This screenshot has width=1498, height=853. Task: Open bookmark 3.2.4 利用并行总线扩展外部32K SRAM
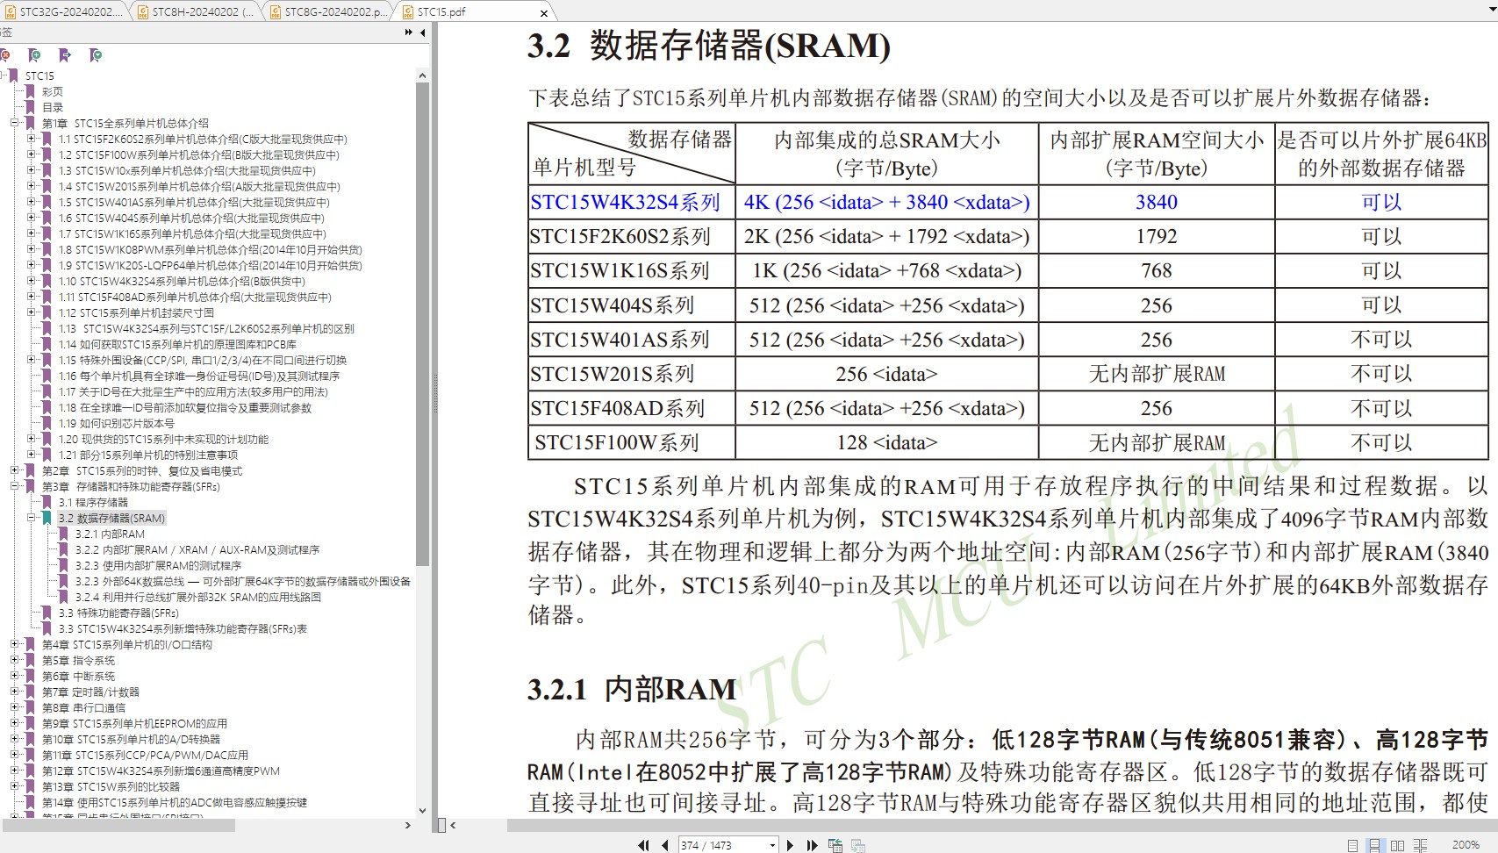[x=197, y=597]
